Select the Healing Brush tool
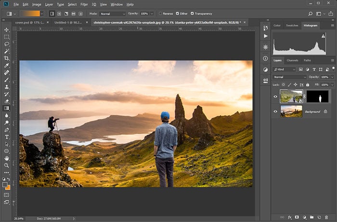 tap(6, 72)
